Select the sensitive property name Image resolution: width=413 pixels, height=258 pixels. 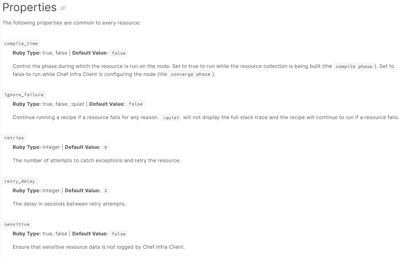pos(17,224)
